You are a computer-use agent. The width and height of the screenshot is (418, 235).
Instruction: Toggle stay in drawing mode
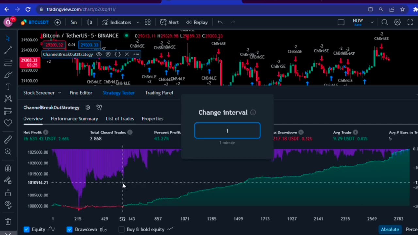pos(8,180)
